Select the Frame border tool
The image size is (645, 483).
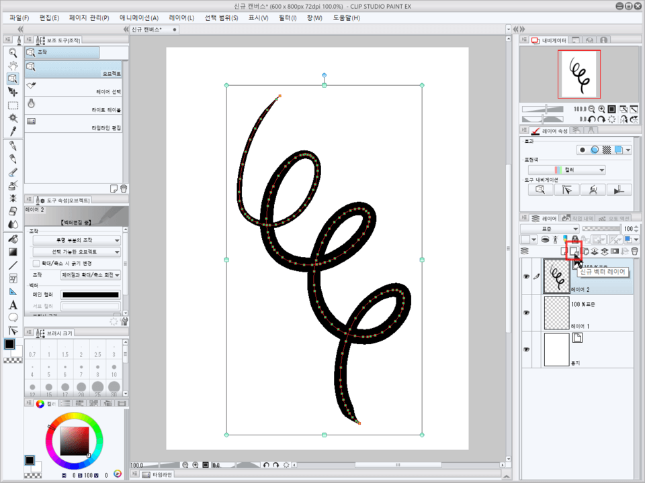[13, 278]
